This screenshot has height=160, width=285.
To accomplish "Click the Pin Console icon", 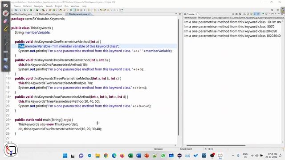I will coord(263,14).
